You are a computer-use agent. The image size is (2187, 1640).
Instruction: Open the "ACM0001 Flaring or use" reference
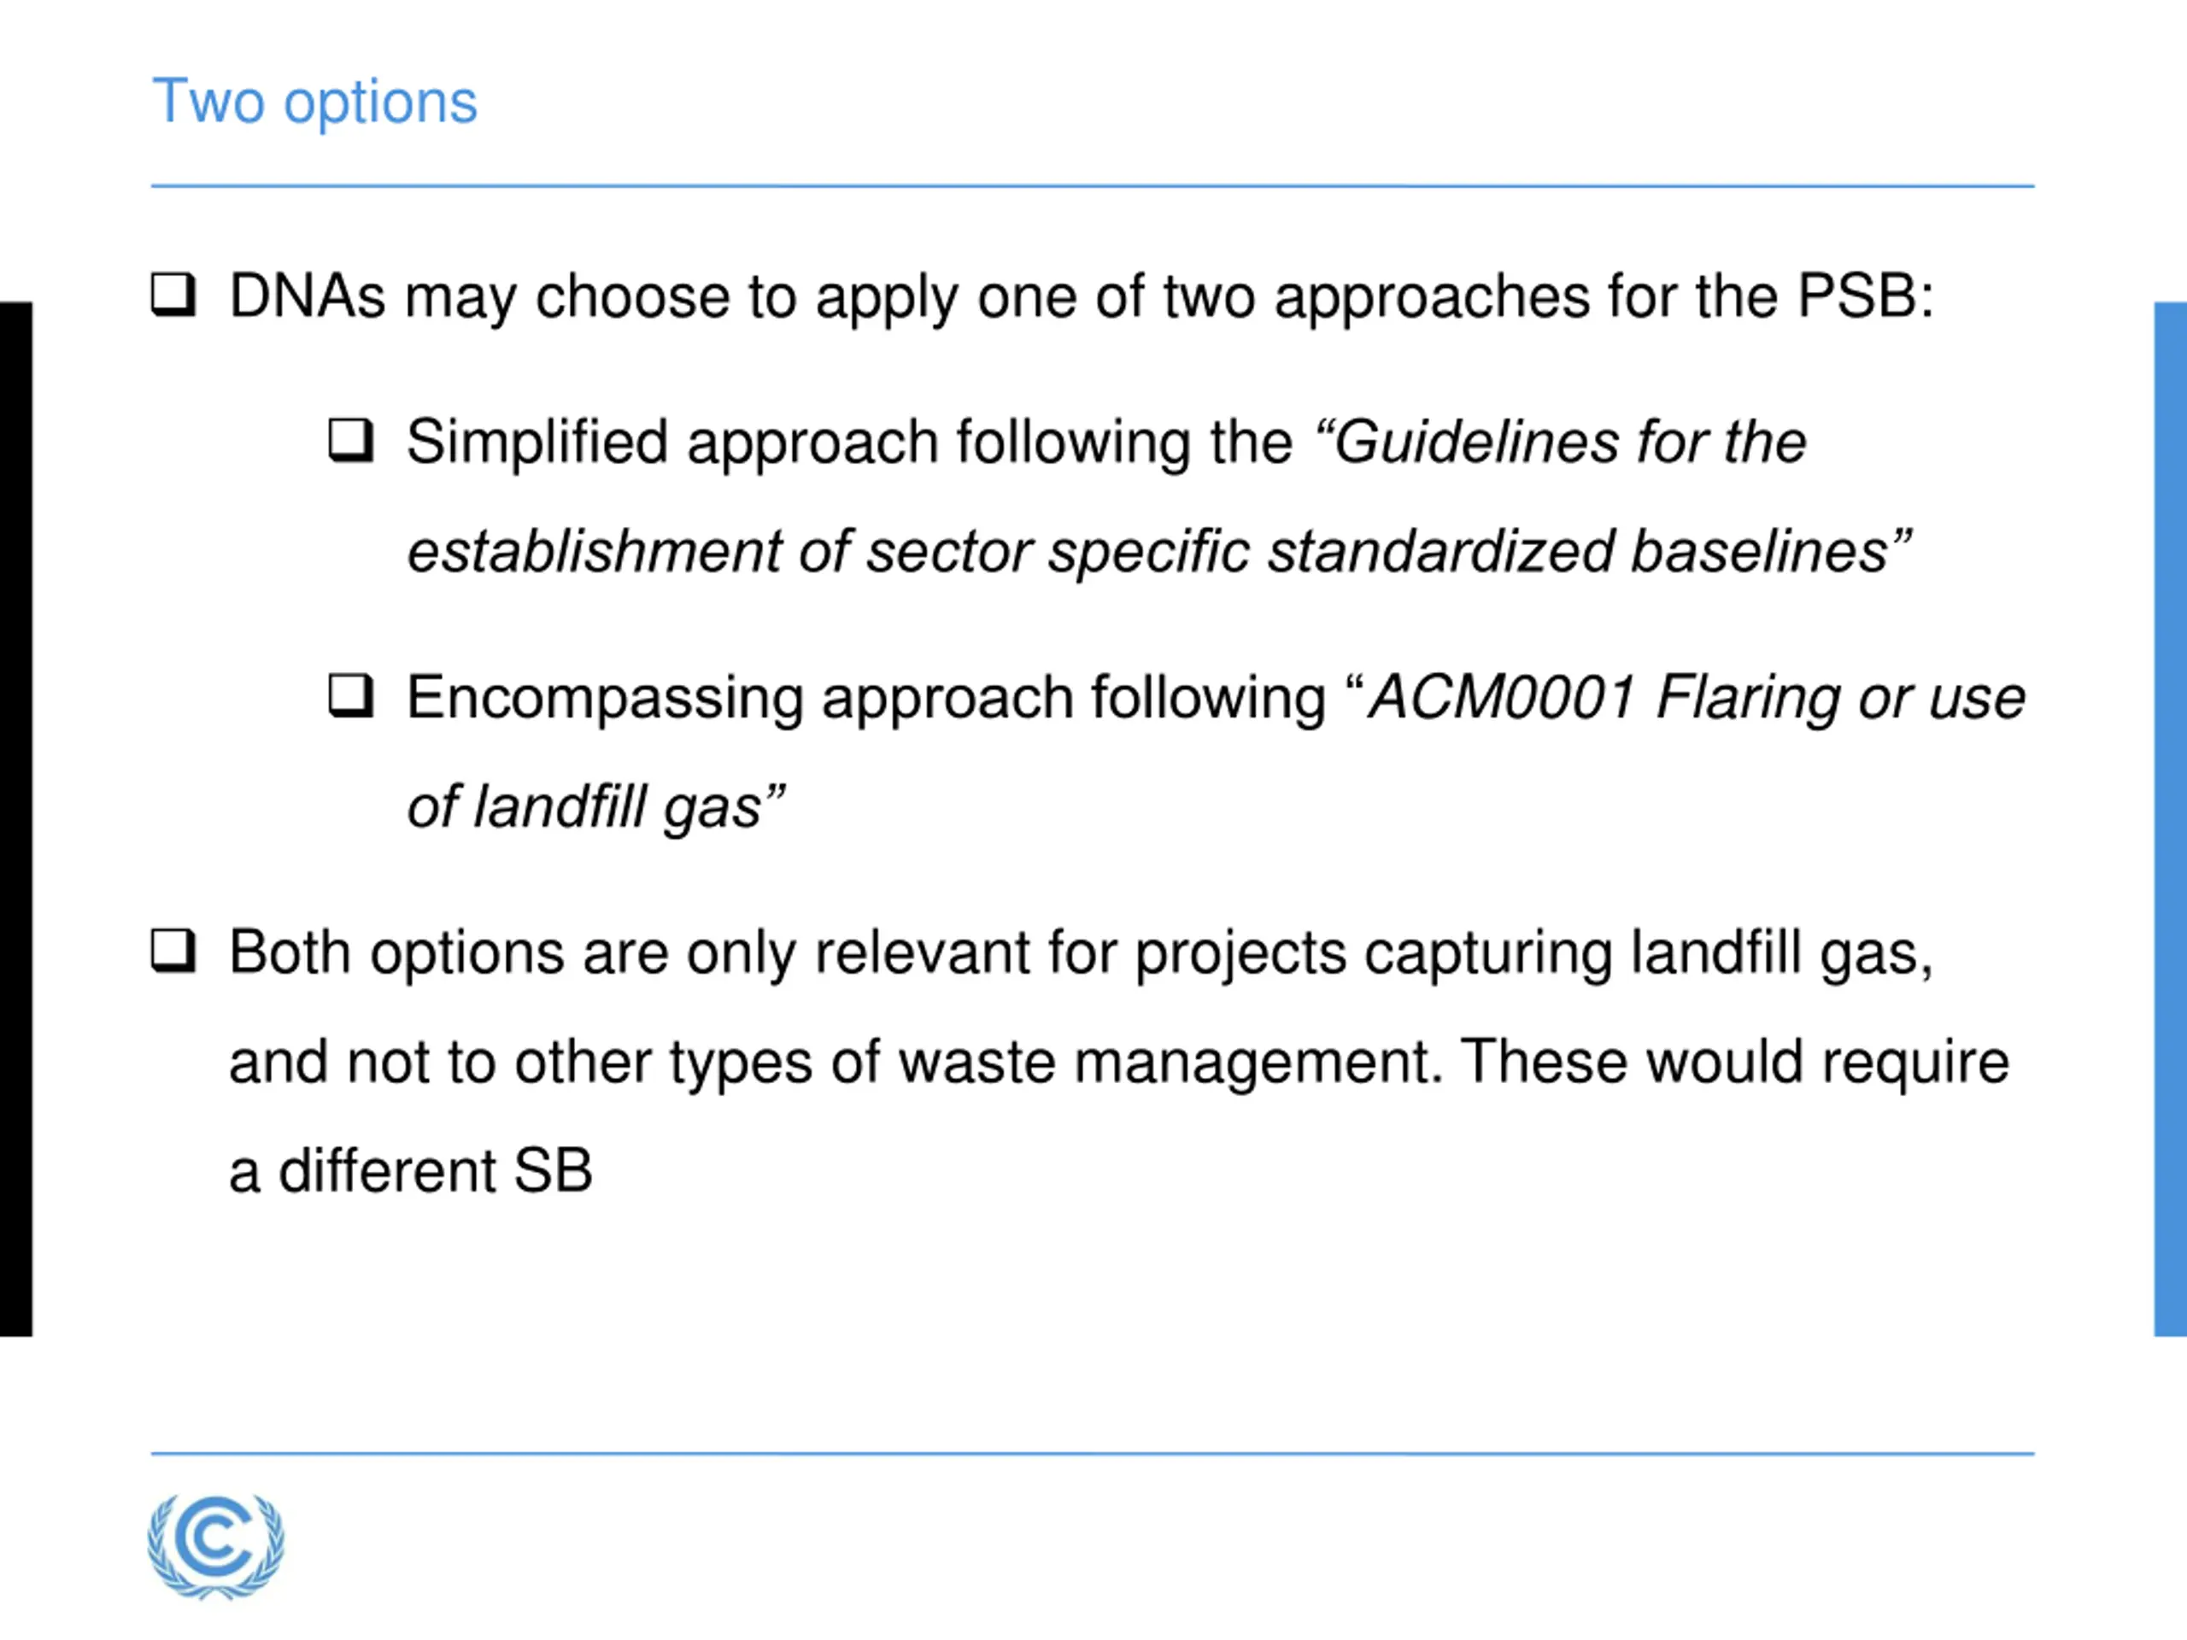1695,698
